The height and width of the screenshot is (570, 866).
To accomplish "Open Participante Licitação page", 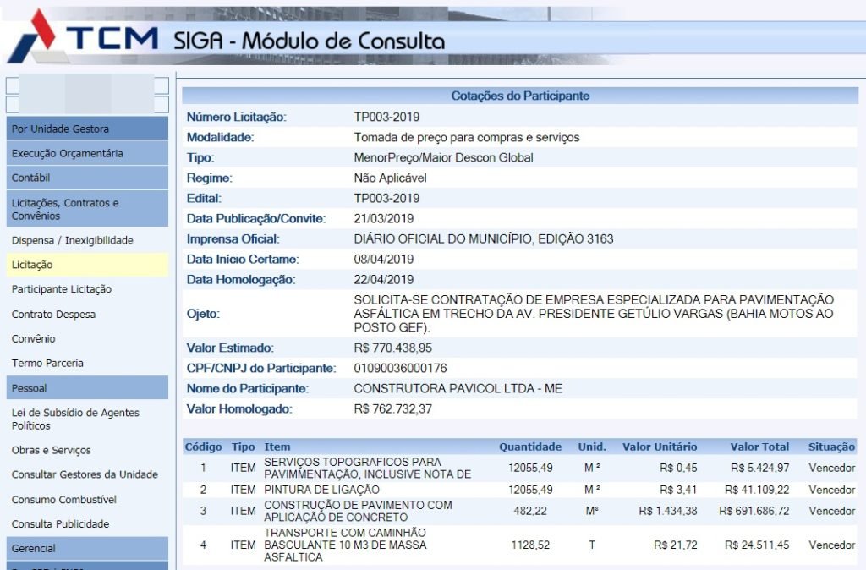I will point(62,289).
